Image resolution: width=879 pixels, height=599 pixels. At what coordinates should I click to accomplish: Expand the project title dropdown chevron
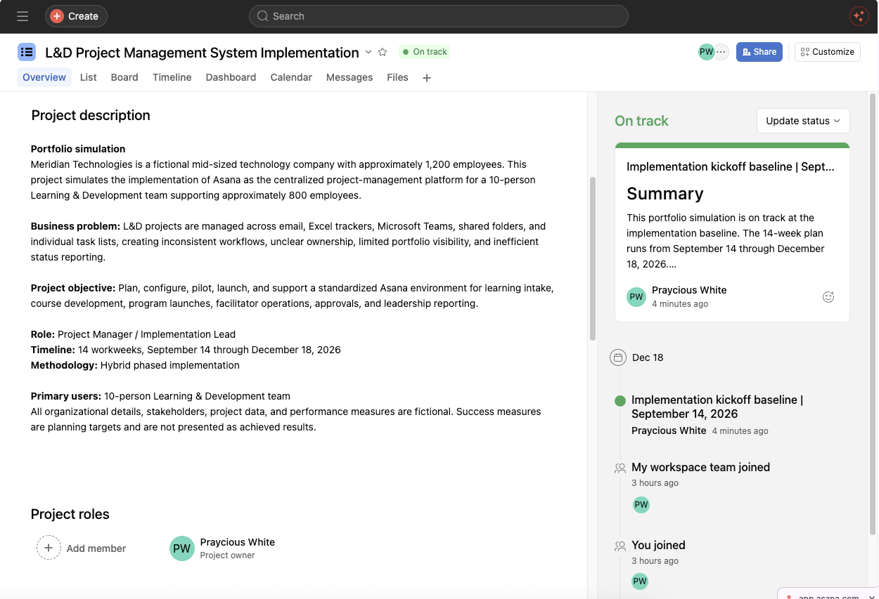368,52
